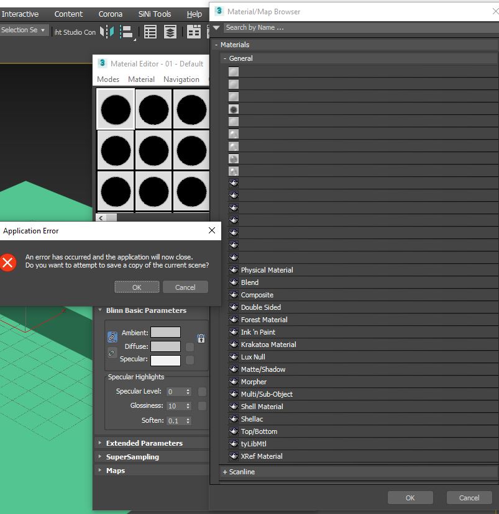Click the Specular color swatch

tap(165, 360)
